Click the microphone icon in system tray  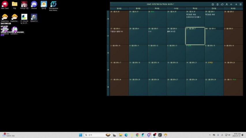[x=218, y=135]
